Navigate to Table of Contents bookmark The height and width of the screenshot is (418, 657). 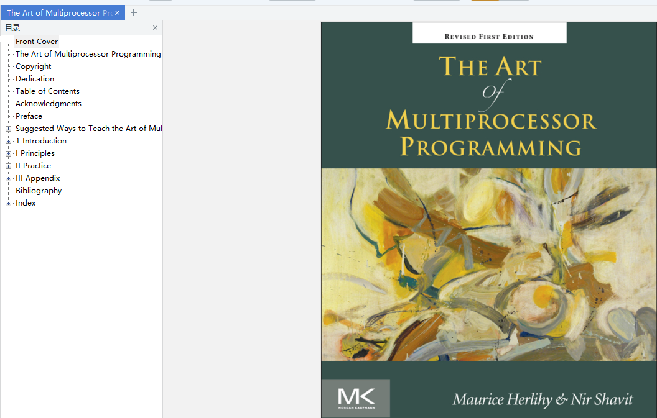[x=47, y=91]
